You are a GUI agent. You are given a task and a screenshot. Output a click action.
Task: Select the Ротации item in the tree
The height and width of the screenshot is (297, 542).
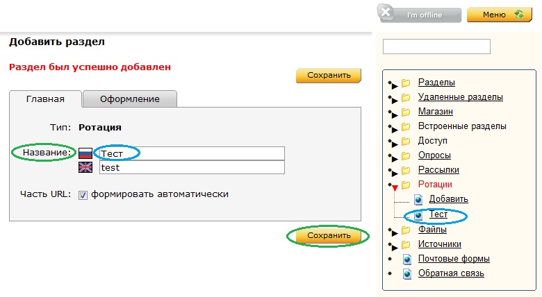[x=435, y=185]
